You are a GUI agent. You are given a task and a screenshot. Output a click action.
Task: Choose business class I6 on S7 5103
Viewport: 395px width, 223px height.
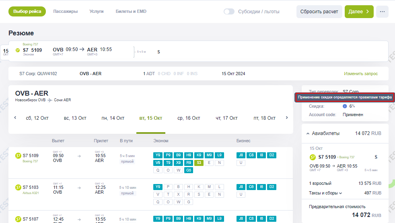click(x=261, y=187)
